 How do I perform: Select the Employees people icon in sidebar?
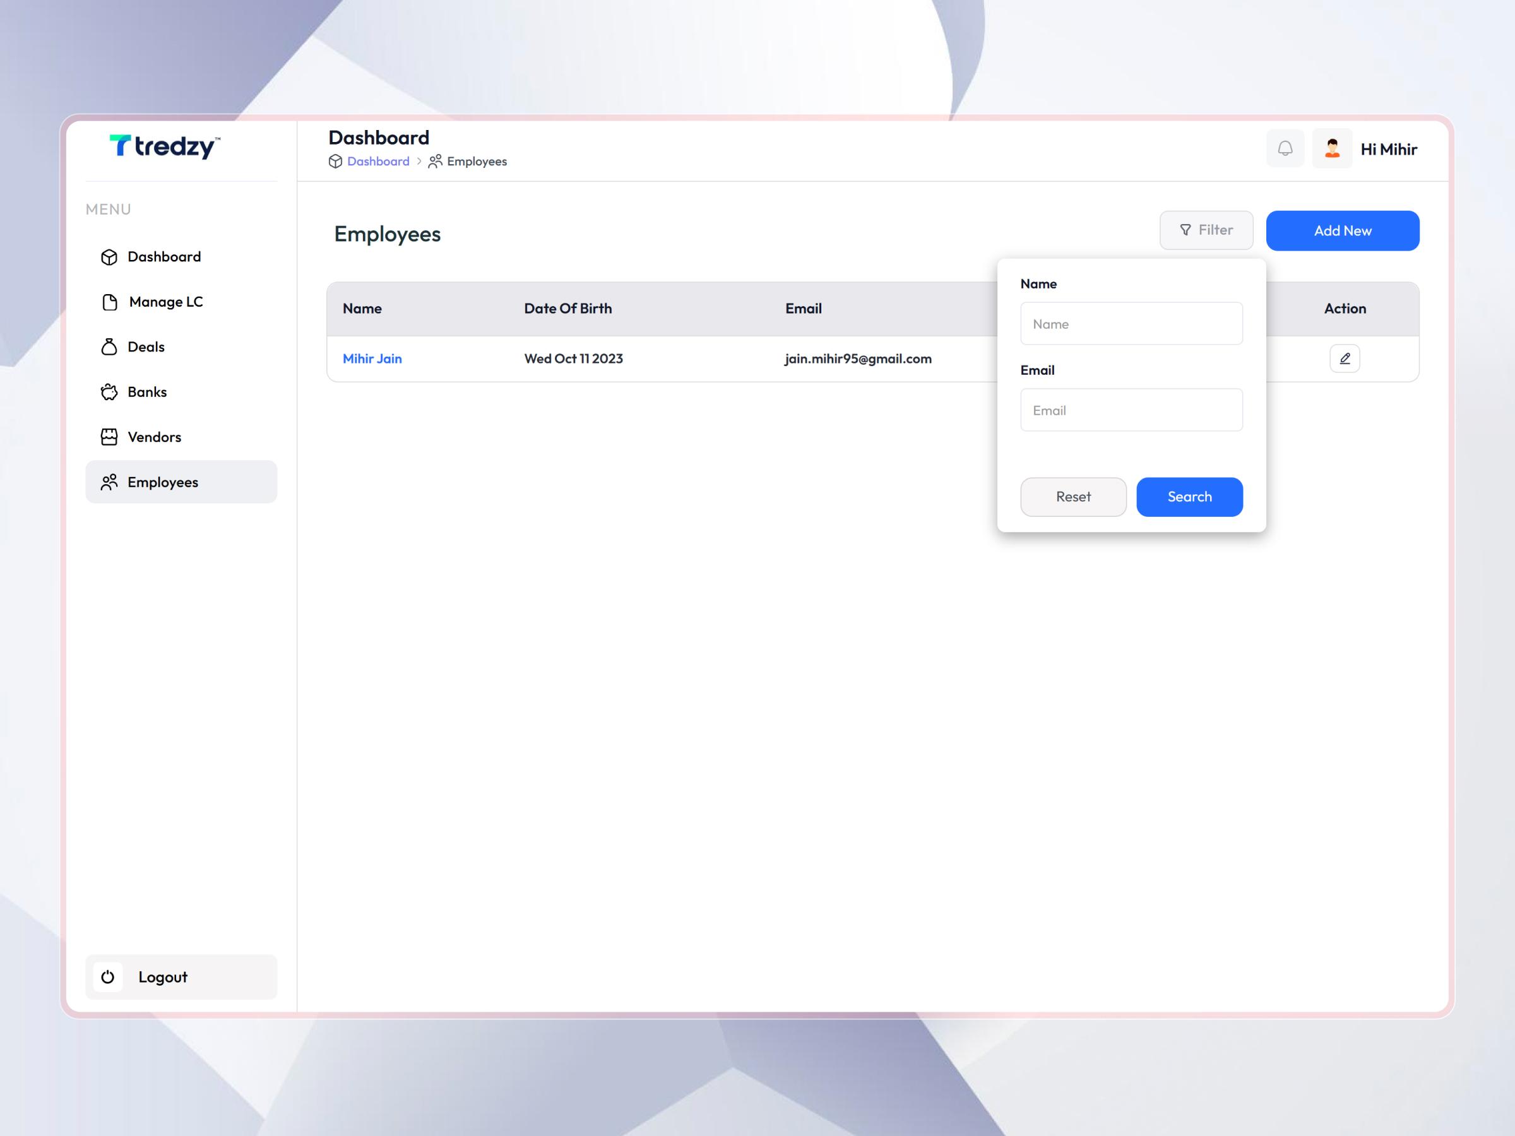point(110,482)
